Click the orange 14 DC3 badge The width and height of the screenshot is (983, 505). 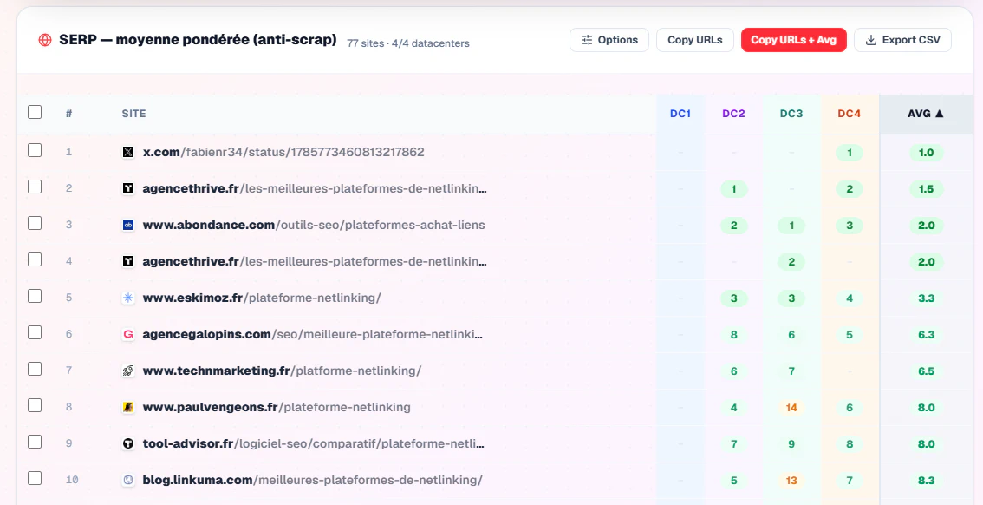coord(791,408)
